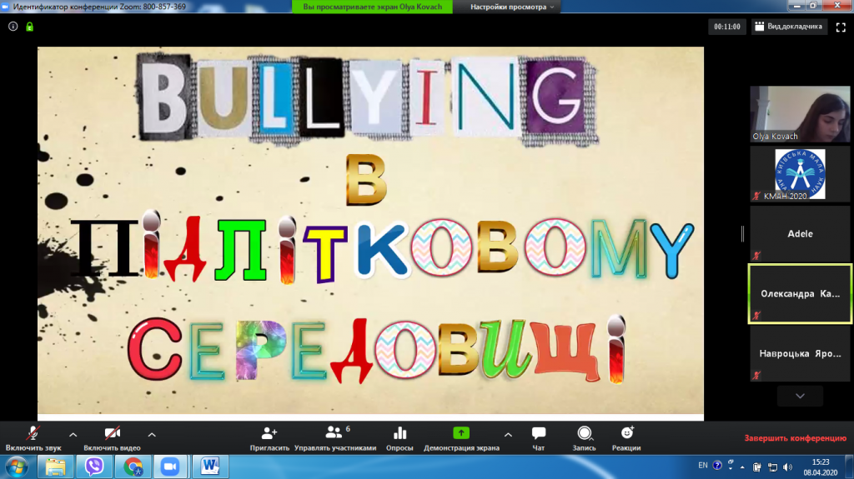Show more participants with down chevron
854x479 pixels.
[800, 396]
